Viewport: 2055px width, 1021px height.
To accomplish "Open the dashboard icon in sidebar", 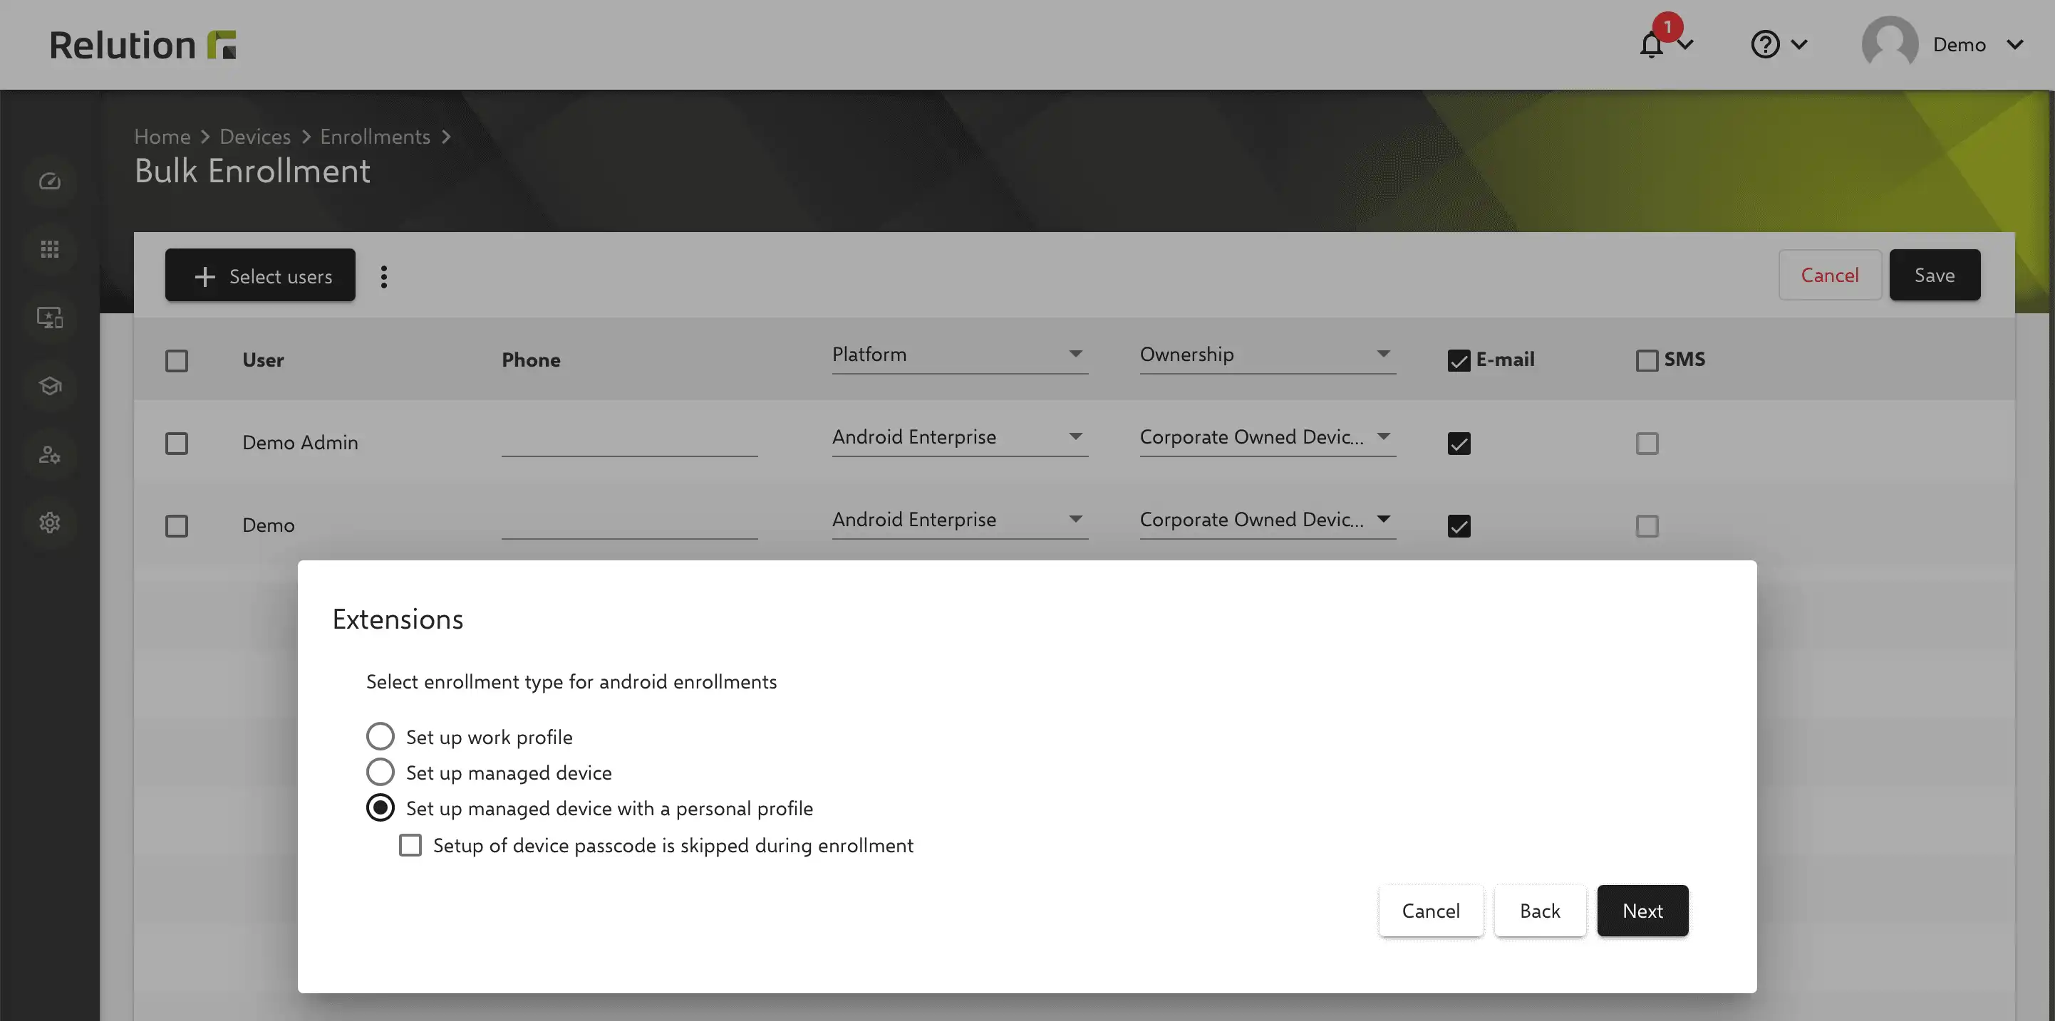I will [49, 182].
